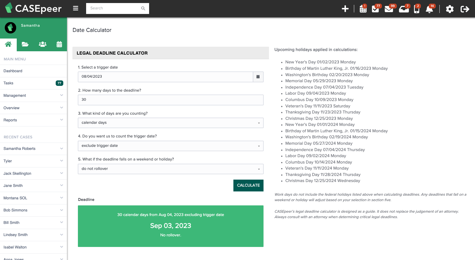Expand the Jack Skellington case entry
This screenshot has height=260, width=475.
click(33, 173)
